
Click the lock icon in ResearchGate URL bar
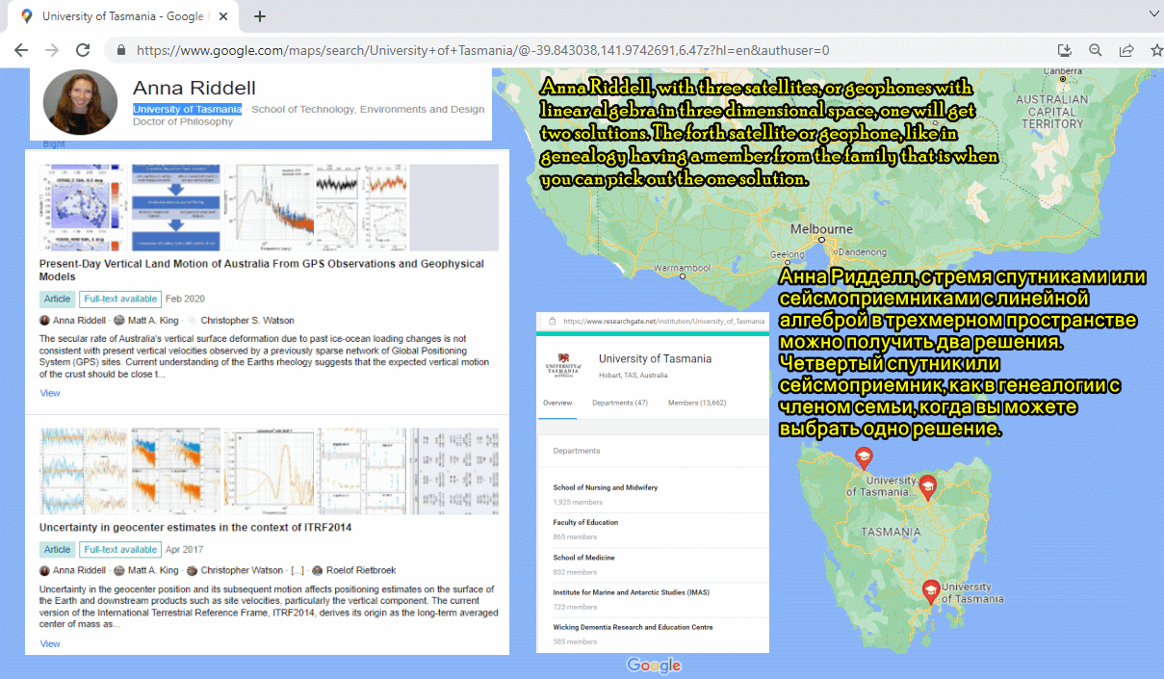tap(552, 322)
